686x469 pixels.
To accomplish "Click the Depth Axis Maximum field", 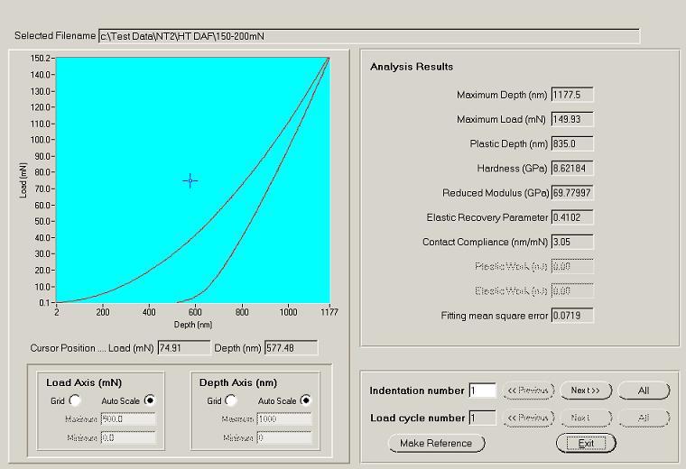I will (x=284, y=419).
